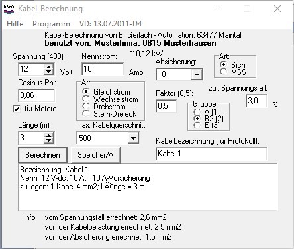Choose group A (1)
The height and width of the screenshot is (249, 294).
[x=197, y=112]
